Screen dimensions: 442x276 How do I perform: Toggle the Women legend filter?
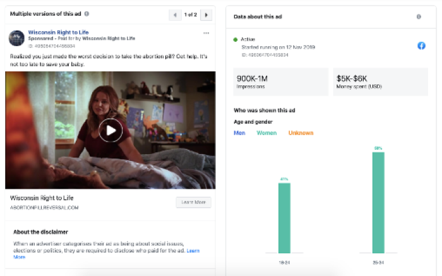[266, 133]
